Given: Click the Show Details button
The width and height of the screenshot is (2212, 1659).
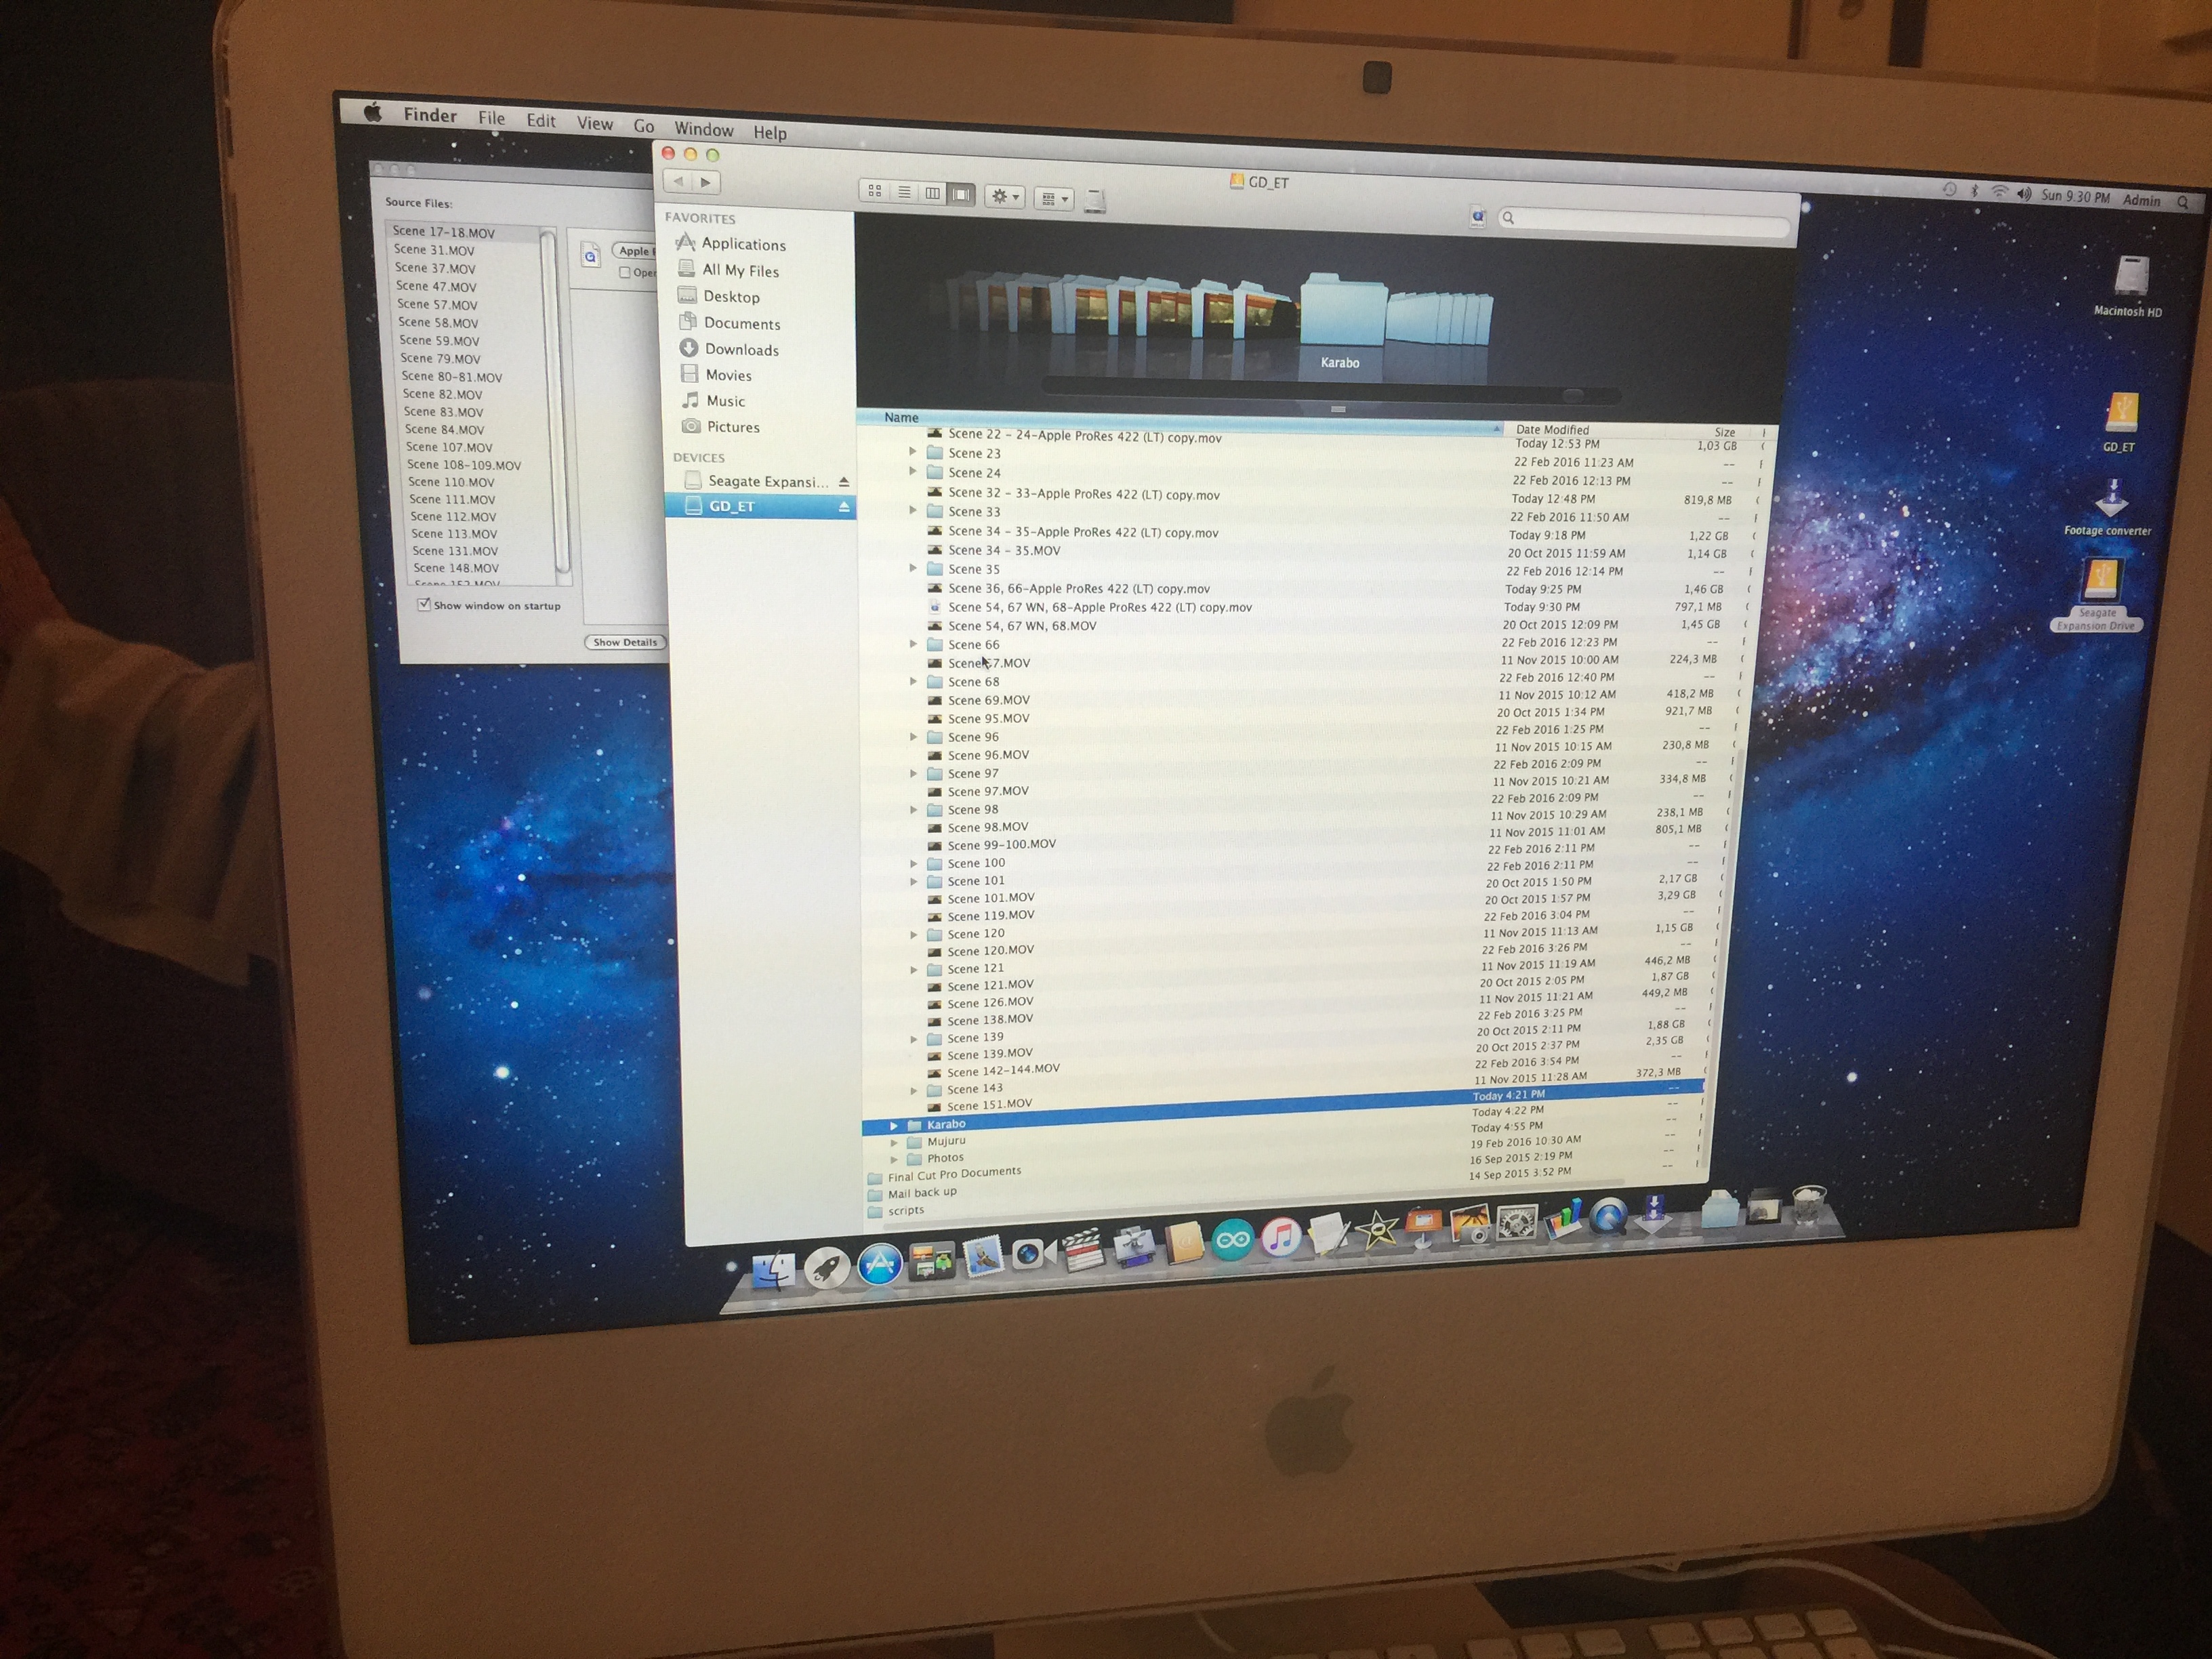Looking at the screenshot, I should click(x=625, y=642).
